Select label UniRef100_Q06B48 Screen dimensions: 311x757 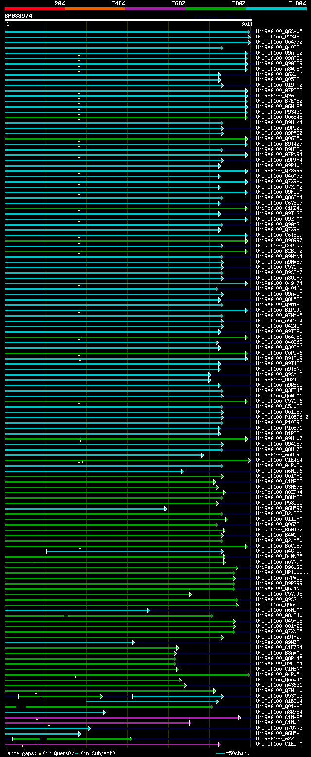point(279,117)
